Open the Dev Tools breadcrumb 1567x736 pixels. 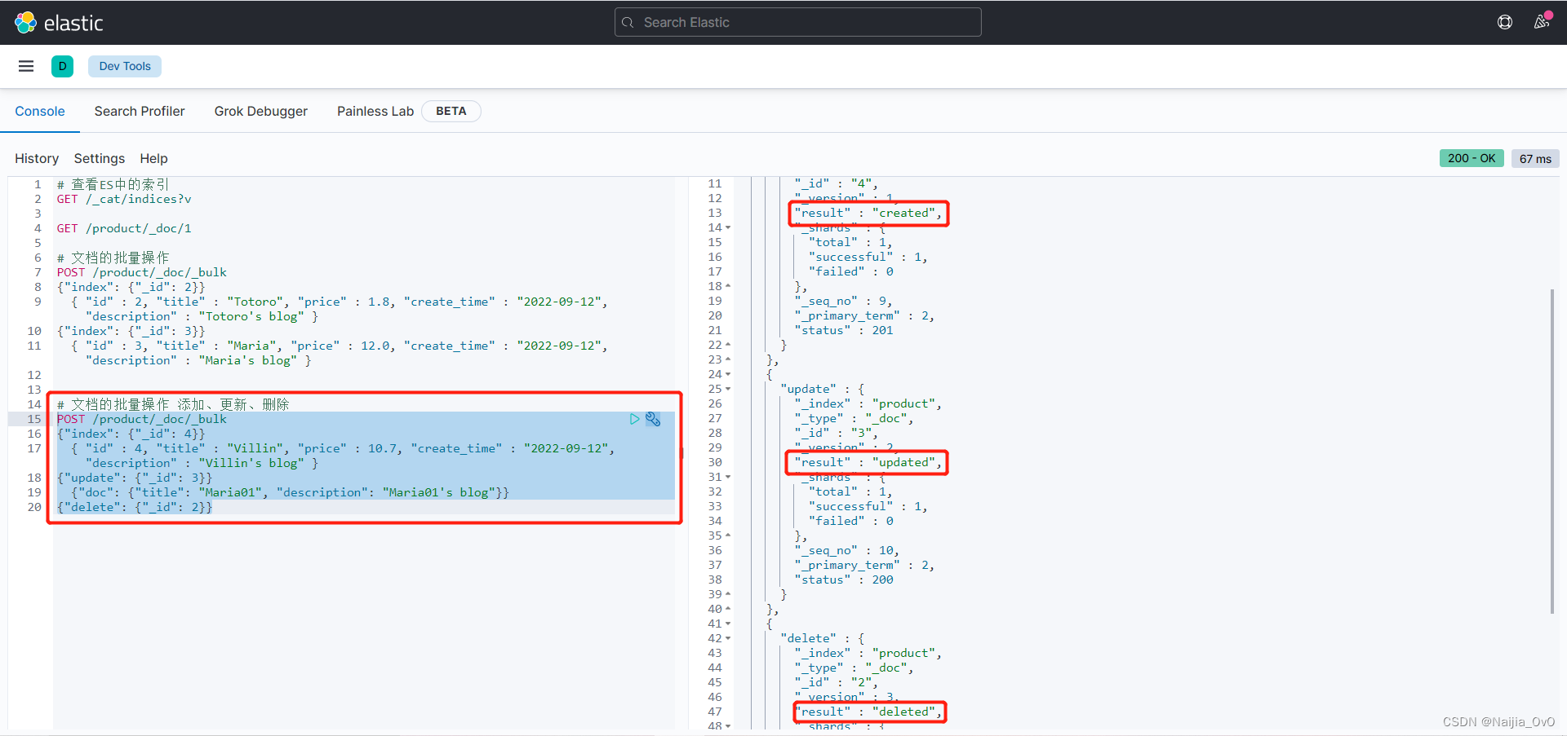125,66
